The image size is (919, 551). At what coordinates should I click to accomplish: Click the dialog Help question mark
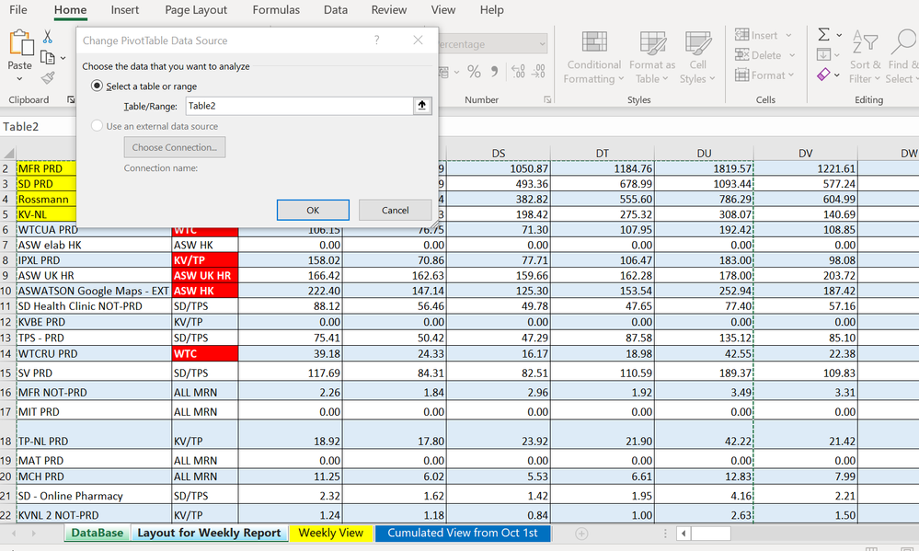(377, 40)
